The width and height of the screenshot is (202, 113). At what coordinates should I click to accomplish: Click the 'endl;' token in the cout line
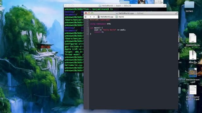point(123,30)
